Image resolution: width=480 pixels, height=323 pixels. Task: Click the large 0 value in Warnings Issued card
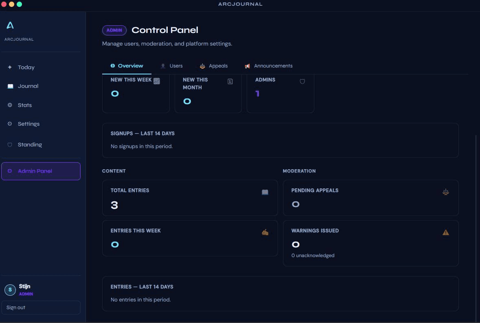296,244
